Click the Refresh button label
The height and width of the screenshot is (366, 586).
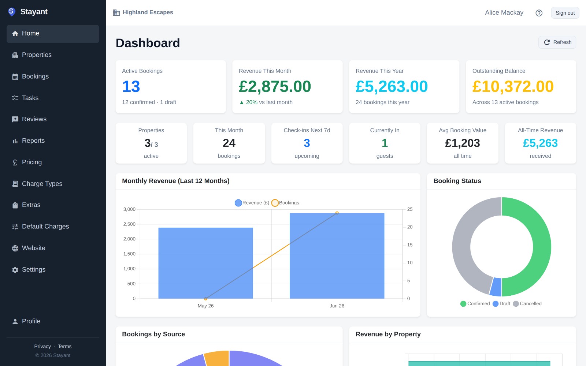562,42
